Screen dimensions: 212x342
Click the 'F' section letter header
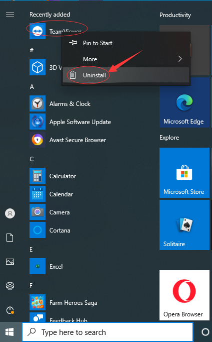[x=31, y=286]
